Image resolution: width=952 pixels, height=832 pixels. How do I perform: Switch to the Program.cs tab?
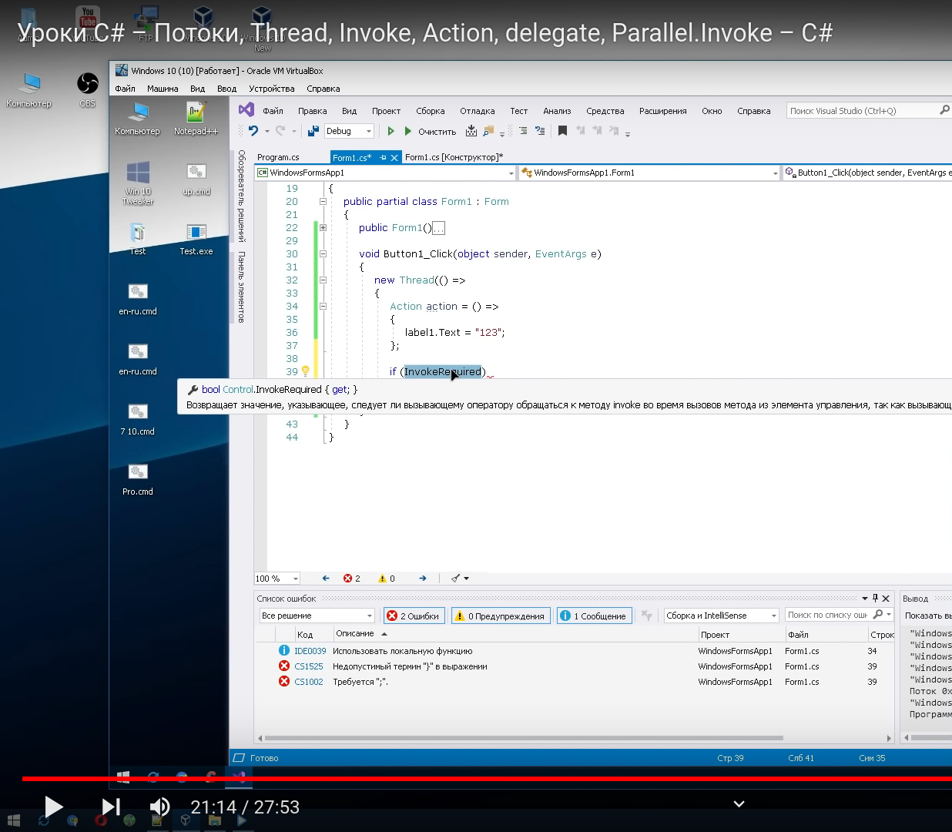pos(278,157)
